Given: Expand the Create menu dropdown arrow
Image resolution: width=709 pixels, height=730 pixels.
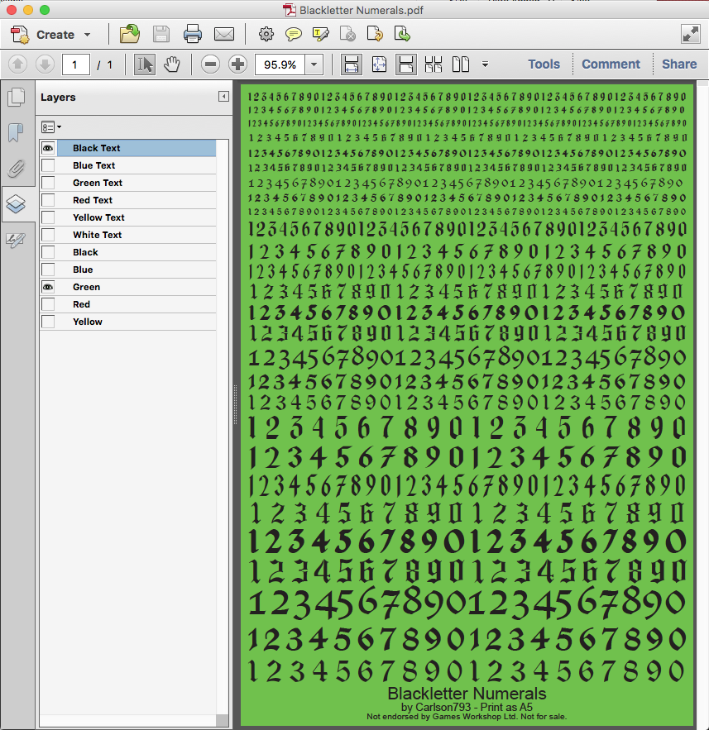Looking at the screenshot, I should 87,35.
